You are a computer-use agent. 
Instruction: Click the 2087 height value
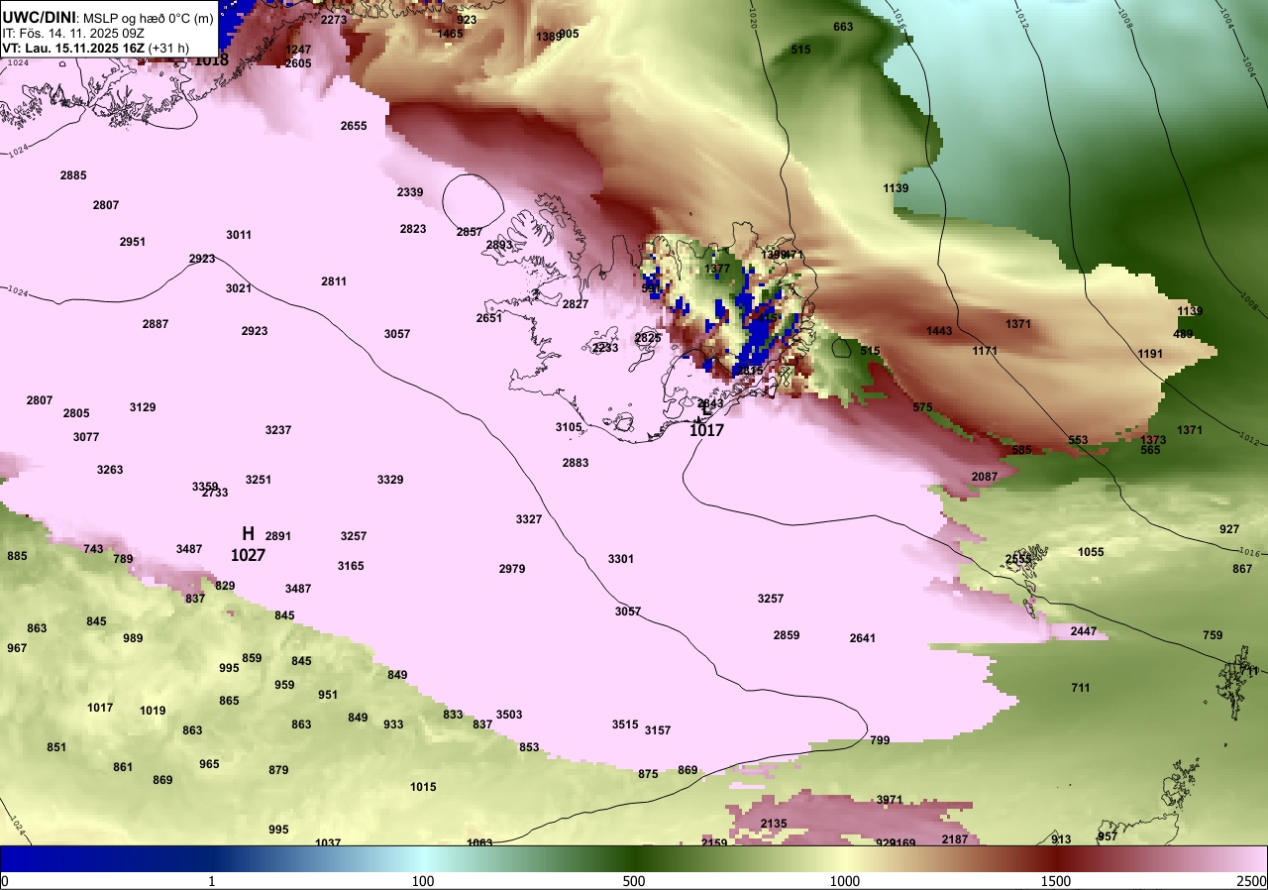tap(985, 477)
